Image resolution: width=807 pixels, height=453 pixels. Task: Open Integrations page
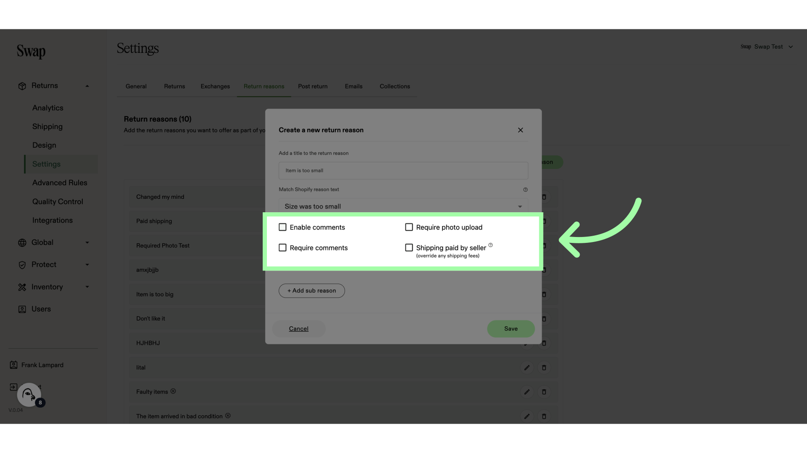click(x=53, y=220)
